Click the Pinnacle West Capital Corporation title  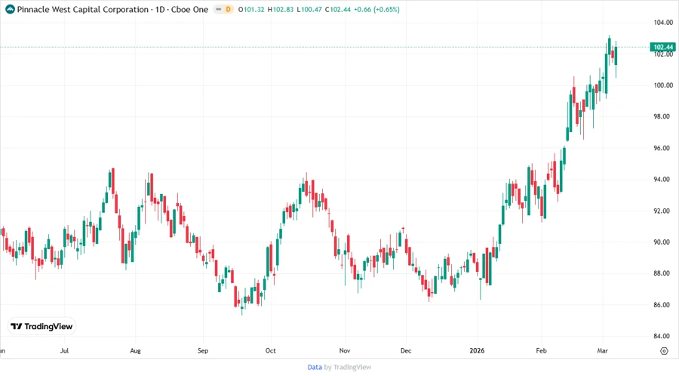(x=83, y=9)
